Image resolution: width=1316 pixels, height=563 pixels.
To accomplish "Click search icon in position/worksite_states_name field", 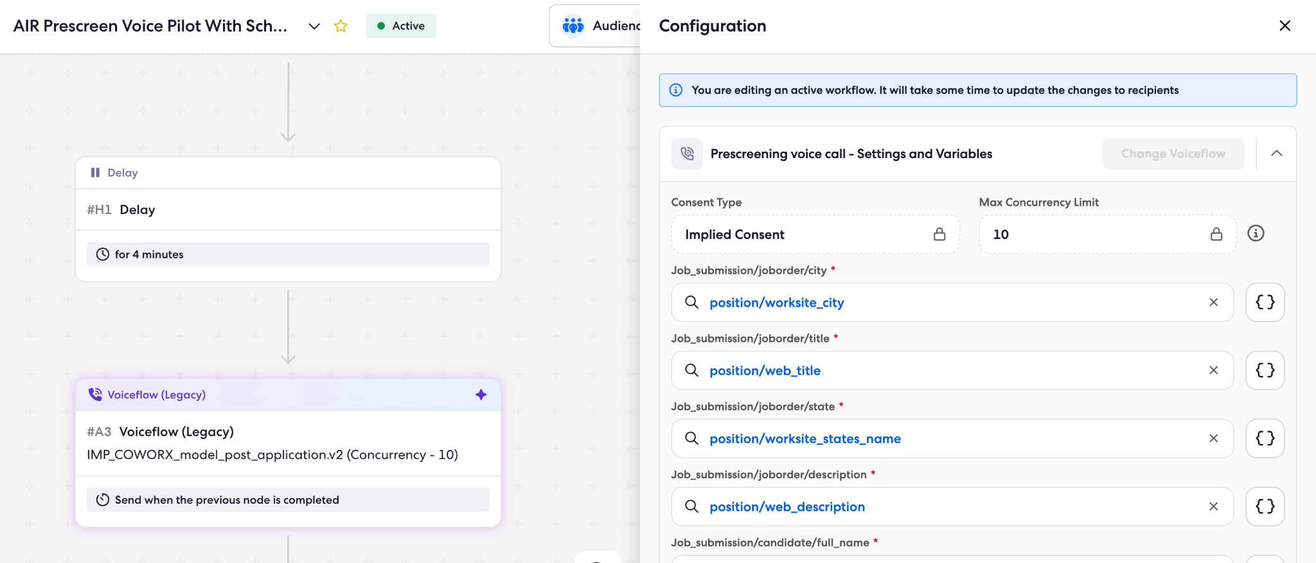I will pos(691,438).
